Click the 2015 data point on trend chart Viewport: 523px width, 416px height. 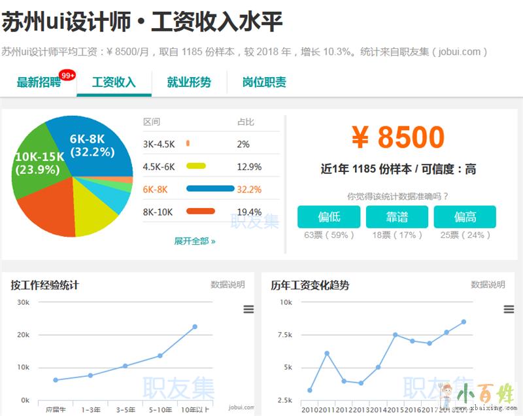(x=395, y=334)
